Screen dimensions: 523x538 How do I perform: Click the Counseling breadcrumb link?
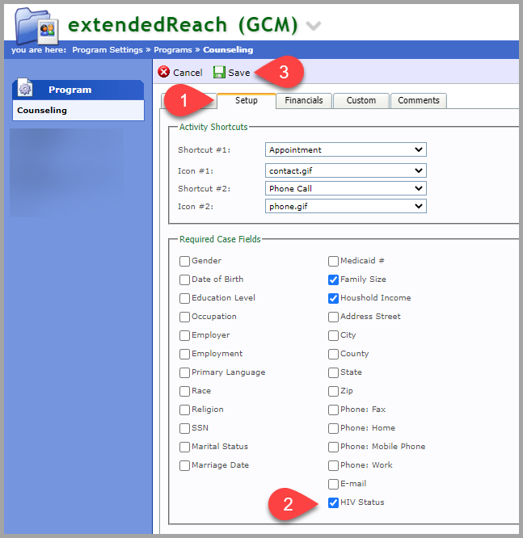tap(228, 50)
